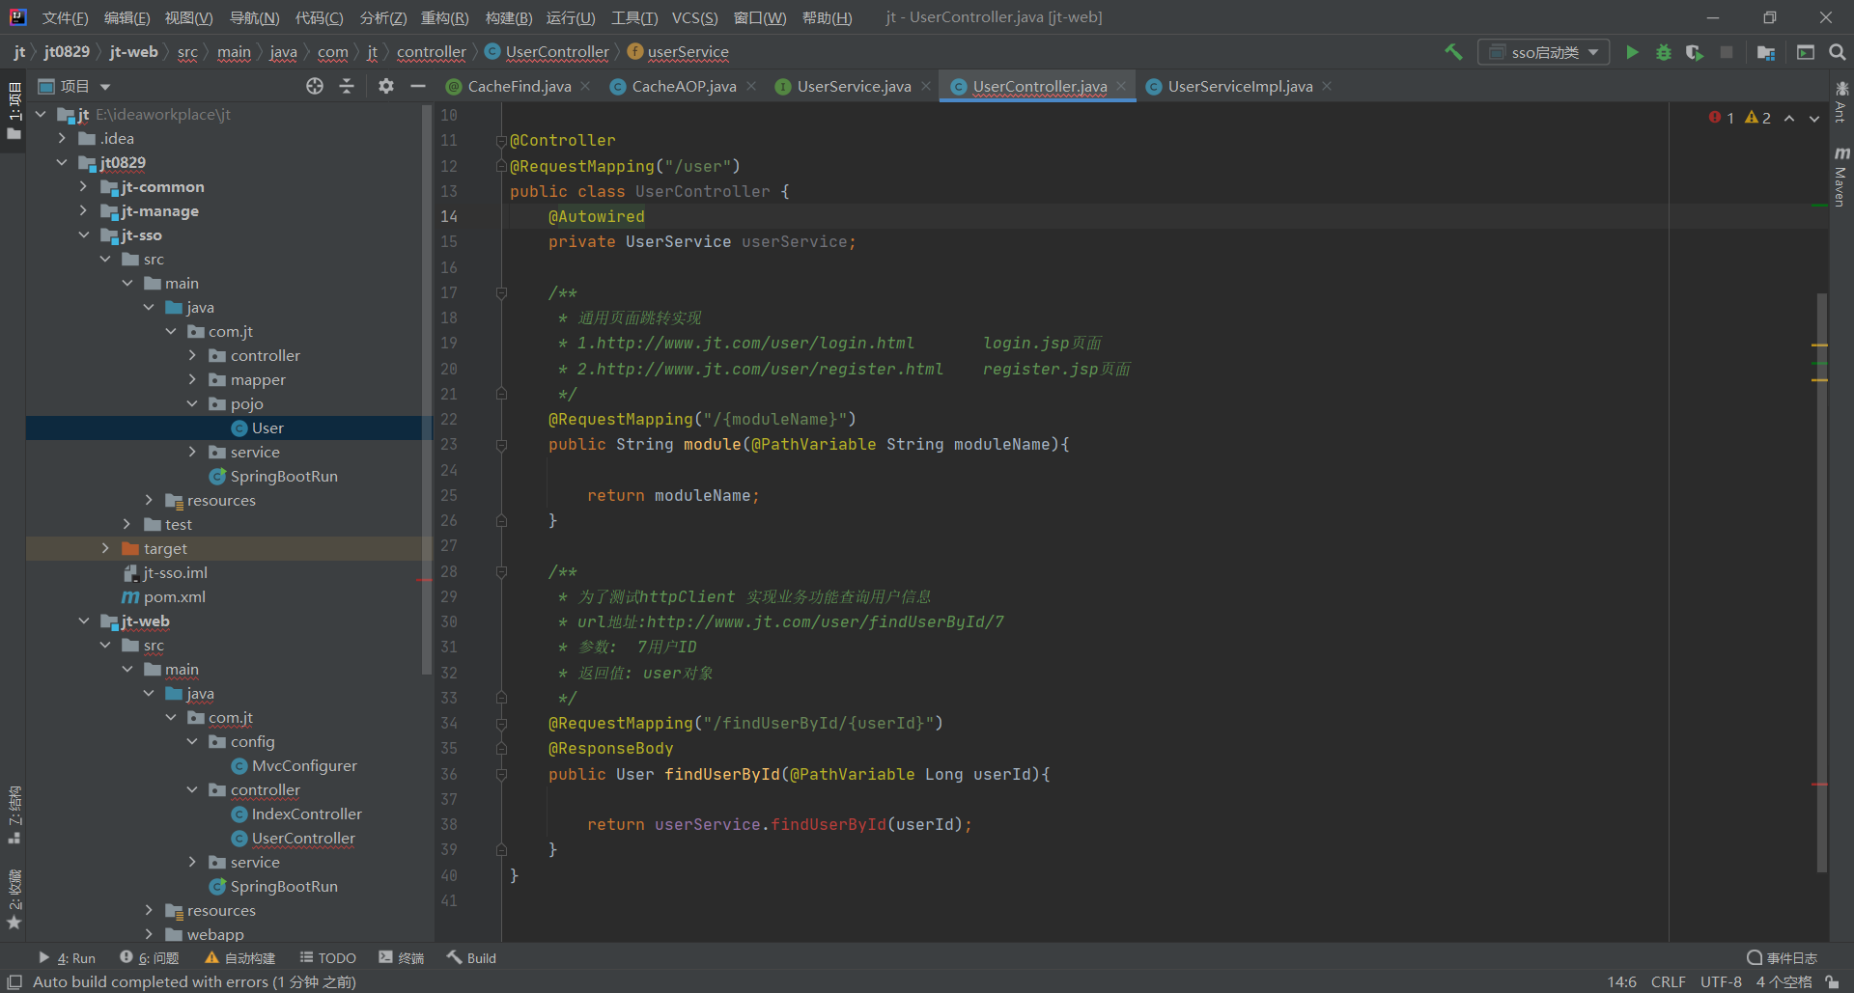Image resolution: width=1854 pixels, height=993 pixels.
Task: Close the CacheAOP.java tab
Action: click(x=751, y=86)
